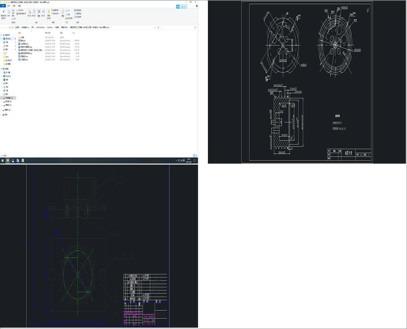Select Local Disk (C:) in navigation pane
Image resolution: width=407 pixels, height=329 pixels.
coord(9,98)
